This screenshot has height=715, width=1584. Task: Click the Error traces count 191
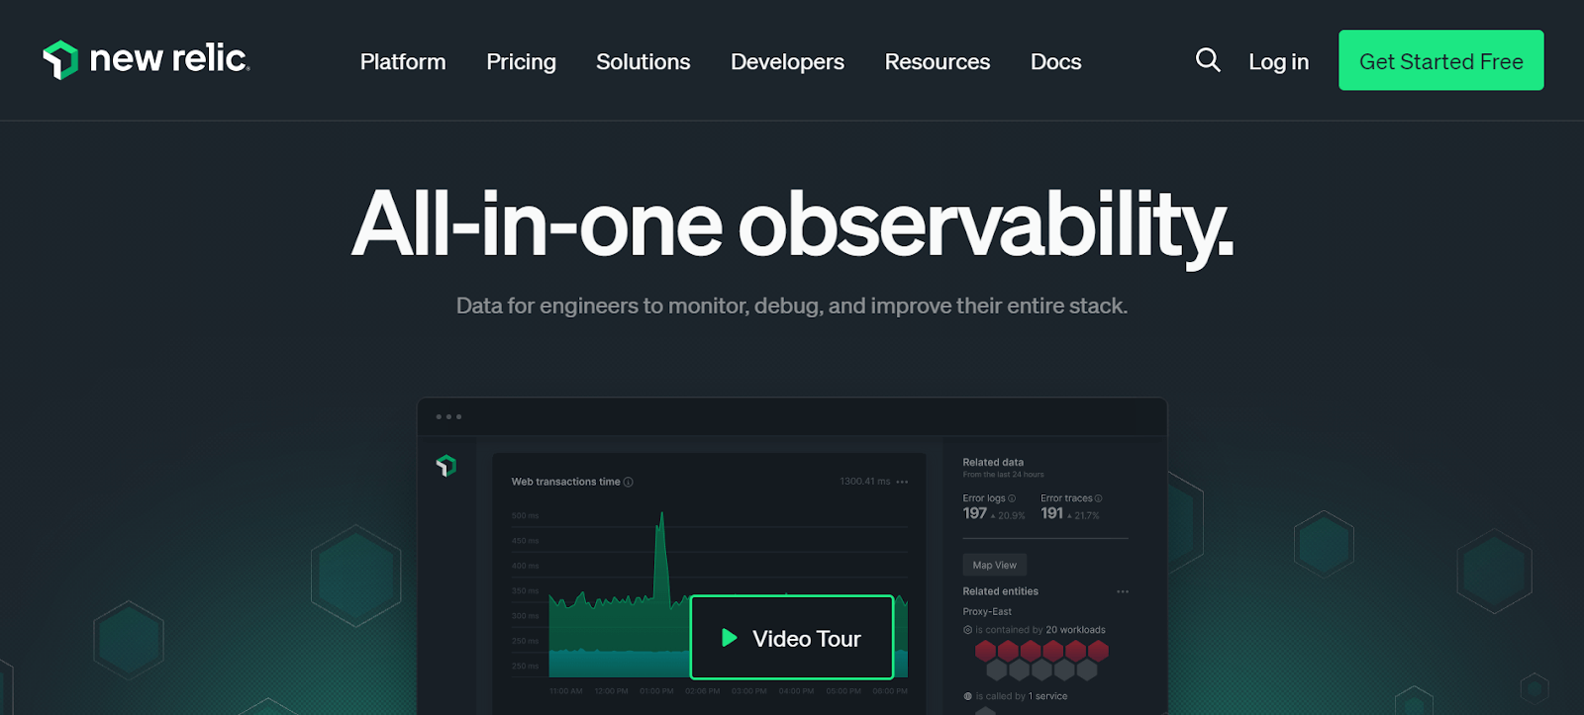[1052, 513]
